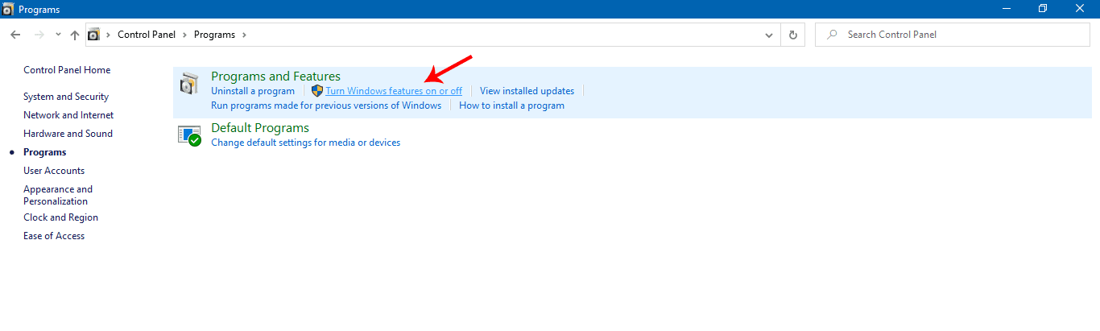Click Turn Windows features on or off

394,91
